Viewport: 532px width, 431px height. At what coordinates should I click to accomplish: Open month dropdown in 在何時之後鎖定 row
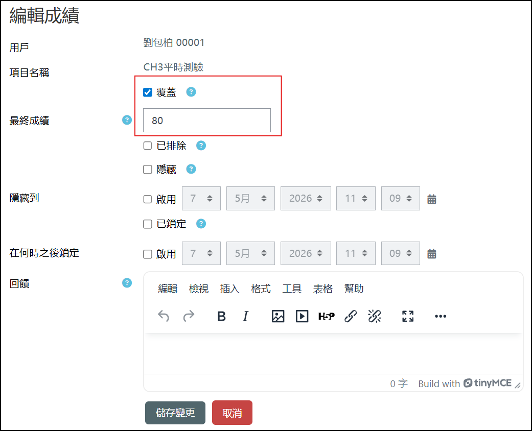[x=250, y=253]
